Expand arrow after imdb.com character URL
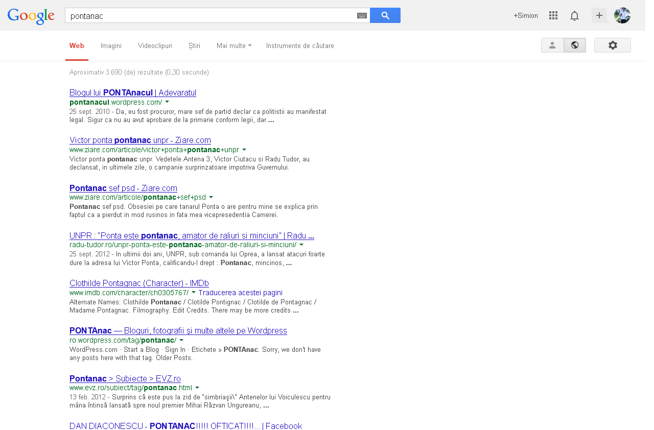The width and height of the screenshot is (654, 430). coord(194,293)
